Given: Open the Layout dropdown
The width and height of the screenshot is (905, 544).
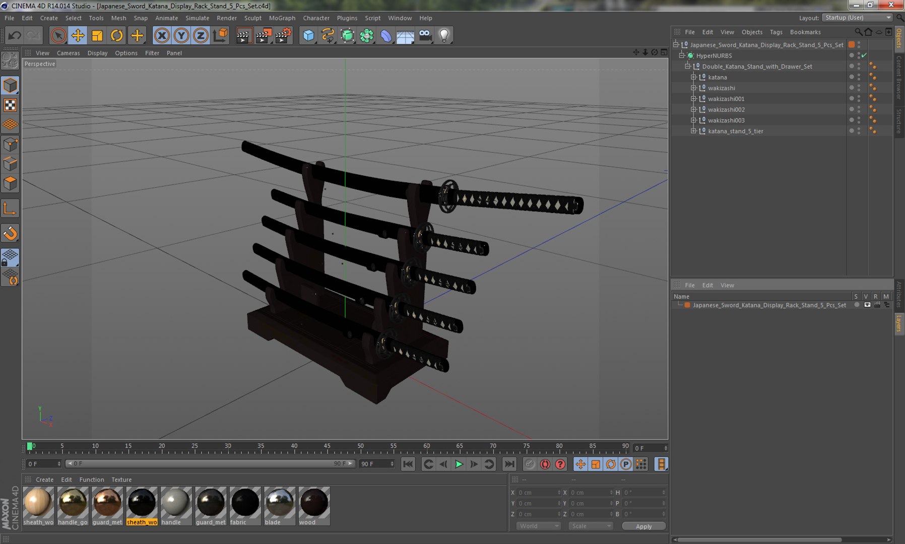Looking at the screenshot, I should [x=857, y=18].
